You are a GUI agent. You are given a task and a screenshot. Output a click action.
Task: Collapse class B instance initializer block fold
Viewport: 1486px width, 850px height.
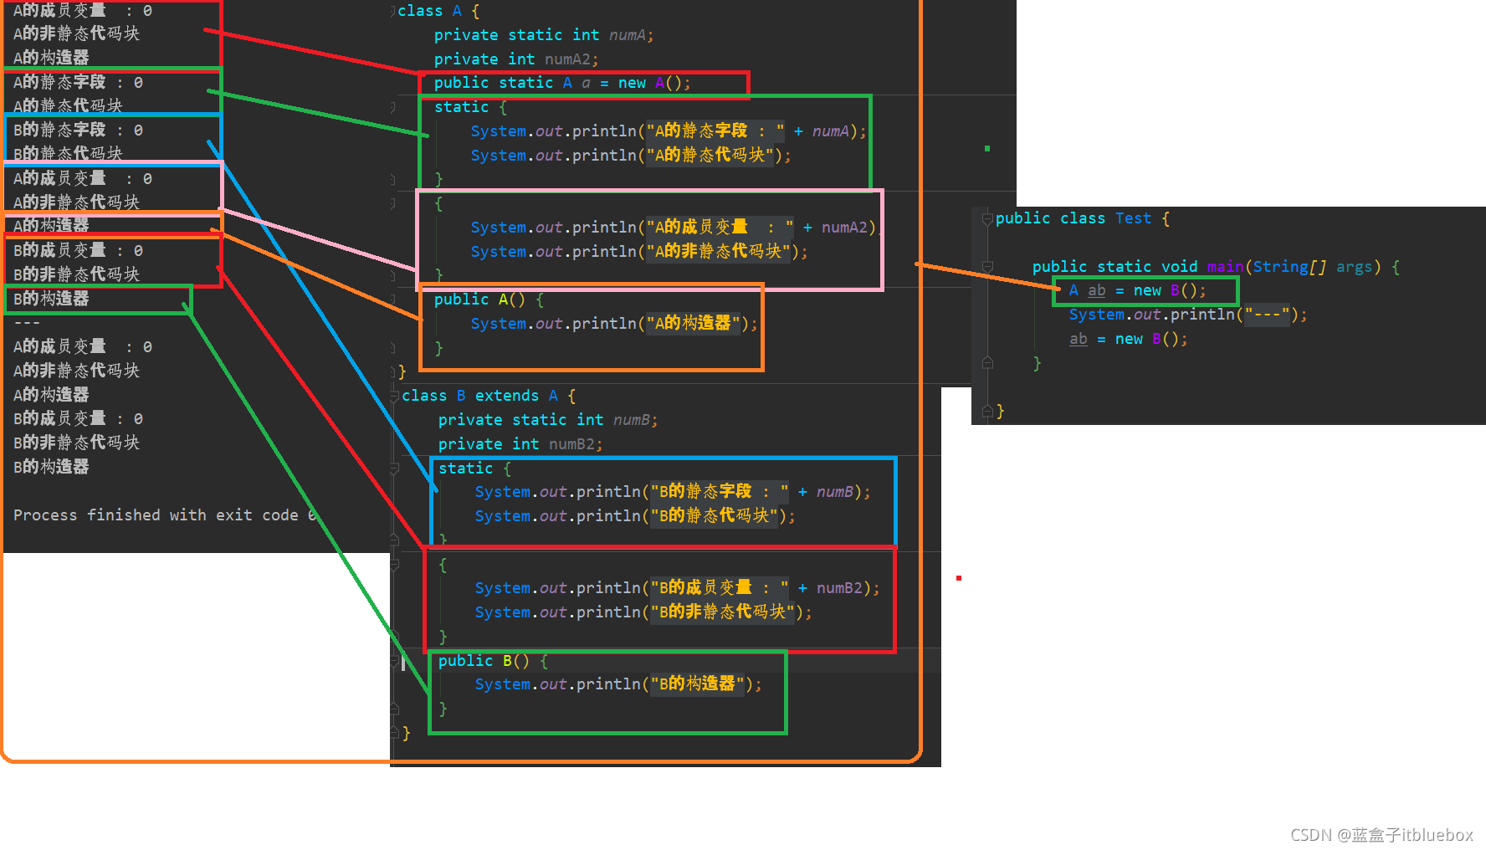tap(394, 566)
